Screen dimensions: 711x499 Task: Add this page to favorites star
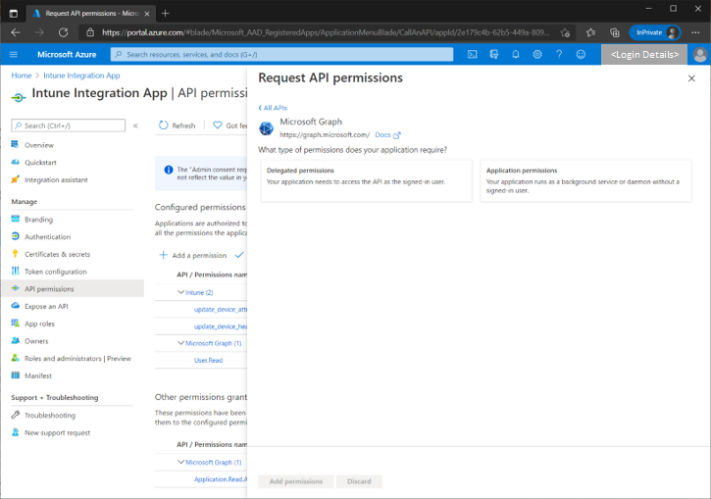click(565, 32)
